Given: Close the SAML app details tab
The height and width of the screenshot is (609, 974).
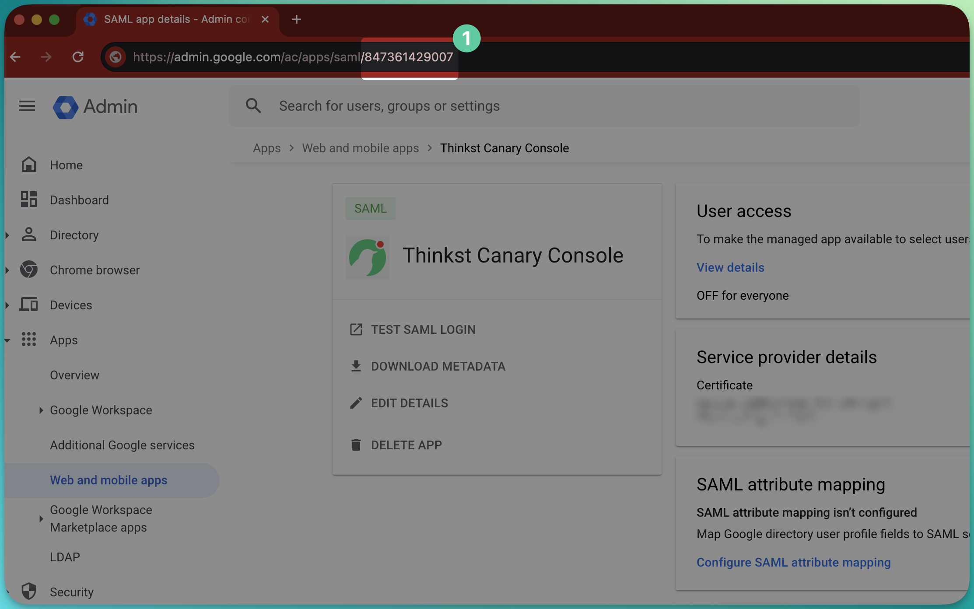Looking at the screenshot, I should click(265, 19).
